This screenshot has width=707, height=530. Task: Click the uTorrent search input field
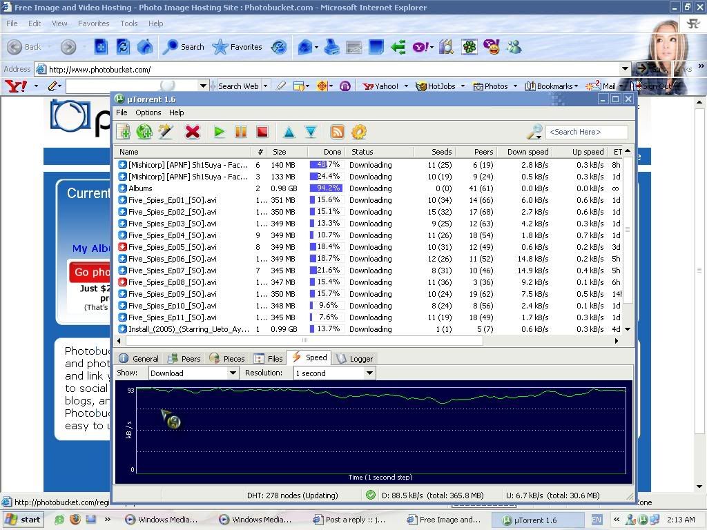pos(586,132)
